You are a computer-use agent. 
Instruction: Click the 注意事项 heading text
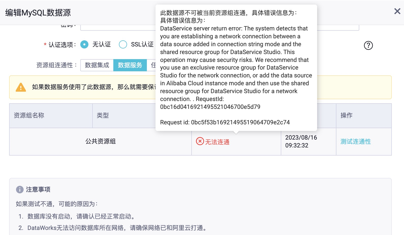click(38, 190)
